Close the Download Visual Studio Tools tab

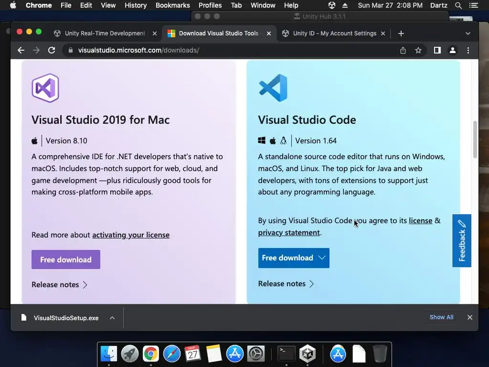[x=269, y=33]
